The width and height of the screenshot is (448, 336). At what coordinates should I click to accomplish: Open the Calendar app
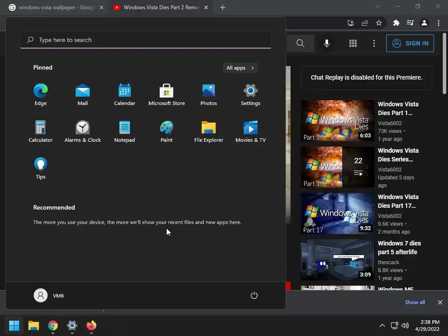click(125, 95)
